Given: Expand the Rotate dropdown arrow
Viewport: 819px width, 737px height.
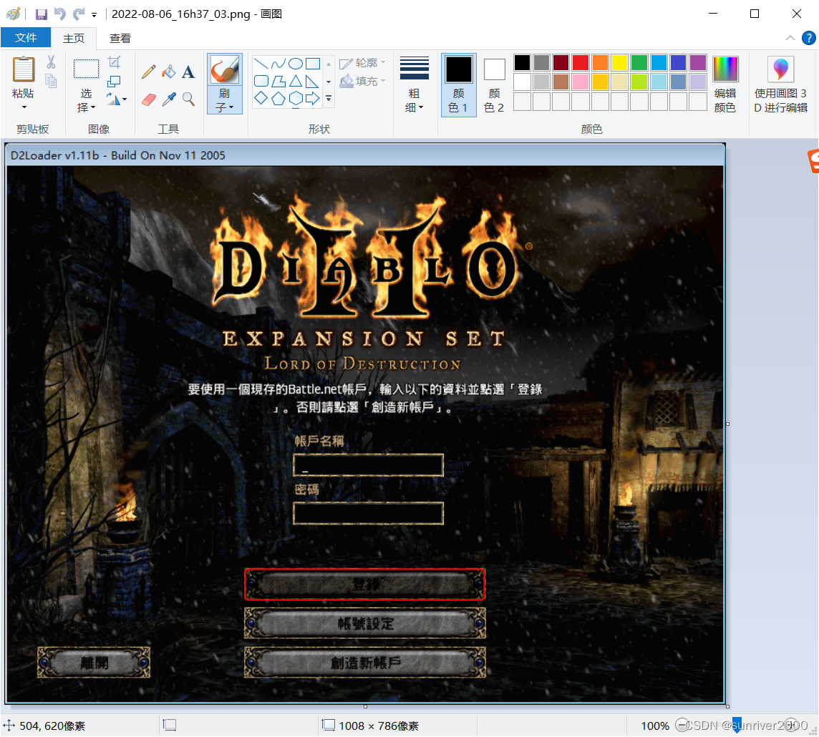Looking at the screenshot, I should 125,99.
